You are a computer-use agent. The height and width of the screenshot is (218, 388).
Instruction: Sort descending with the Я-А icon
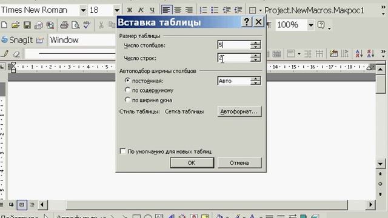click(370, 53)
